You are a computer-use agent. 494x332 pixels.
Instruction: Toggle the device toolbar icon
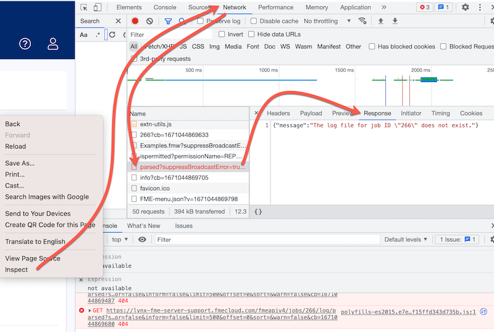pyautogui.click(x=98, y=7)
